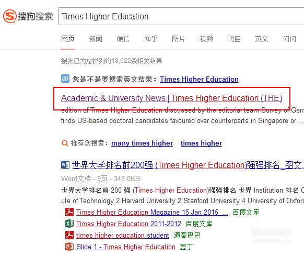Open 世界大学排名前200强 document result
This screenshot has height=256, width=304.
point(188,165)
